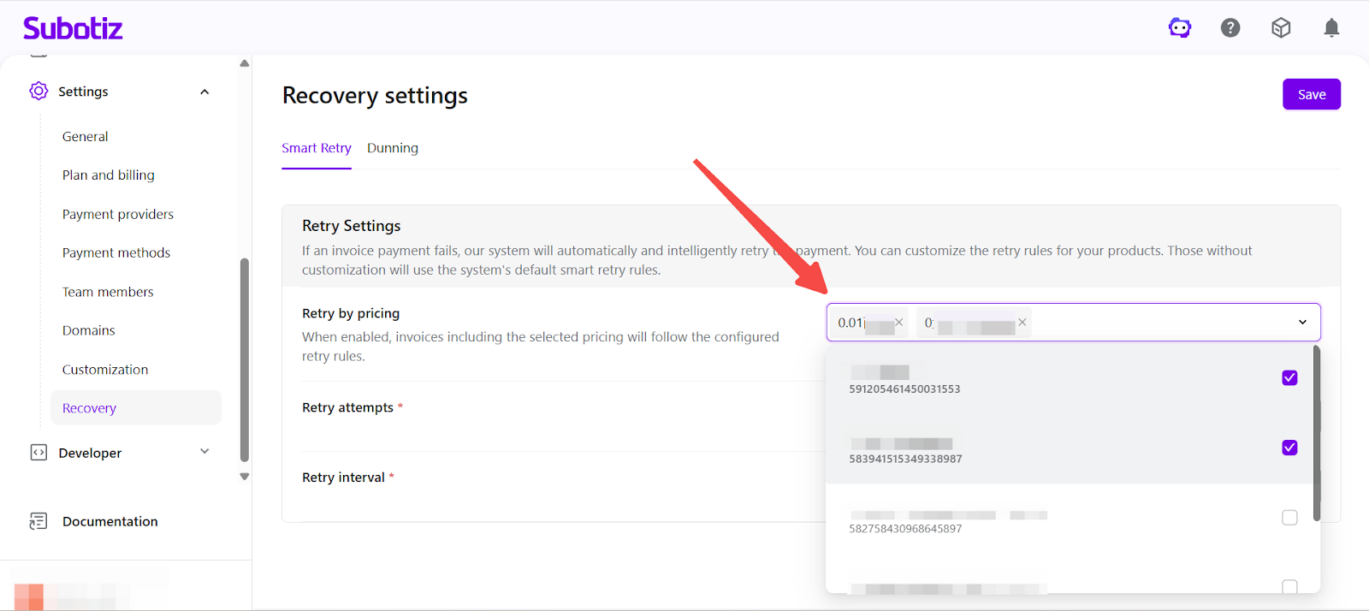Click the Documentation icon in sidebar
Image resolution: width=1369 pixels, height=611 pixels.
[x=39, y=521]
